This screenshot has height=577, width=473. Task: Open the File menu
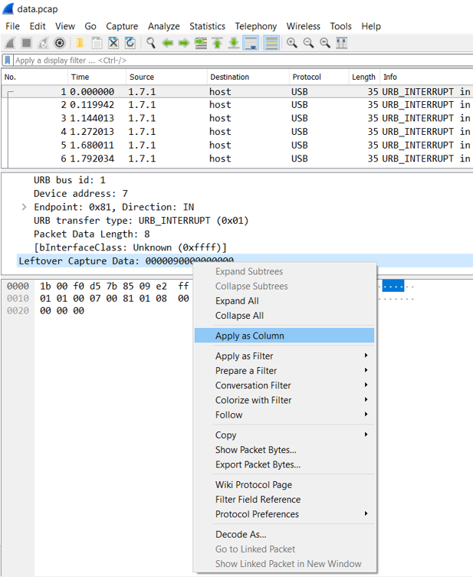point(12,27)
